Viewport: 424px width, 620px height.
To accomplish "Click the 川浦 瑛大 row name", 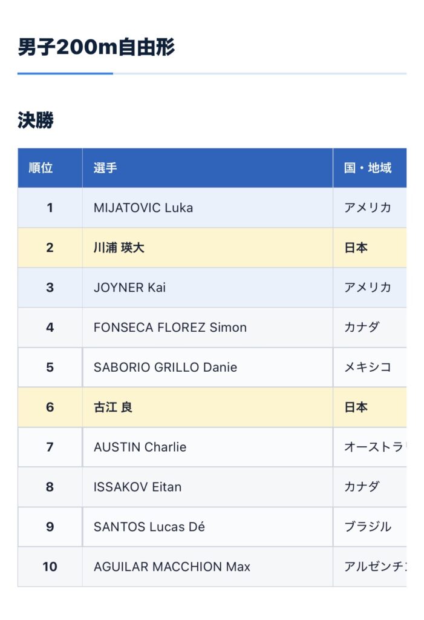I will coord(119,248).
